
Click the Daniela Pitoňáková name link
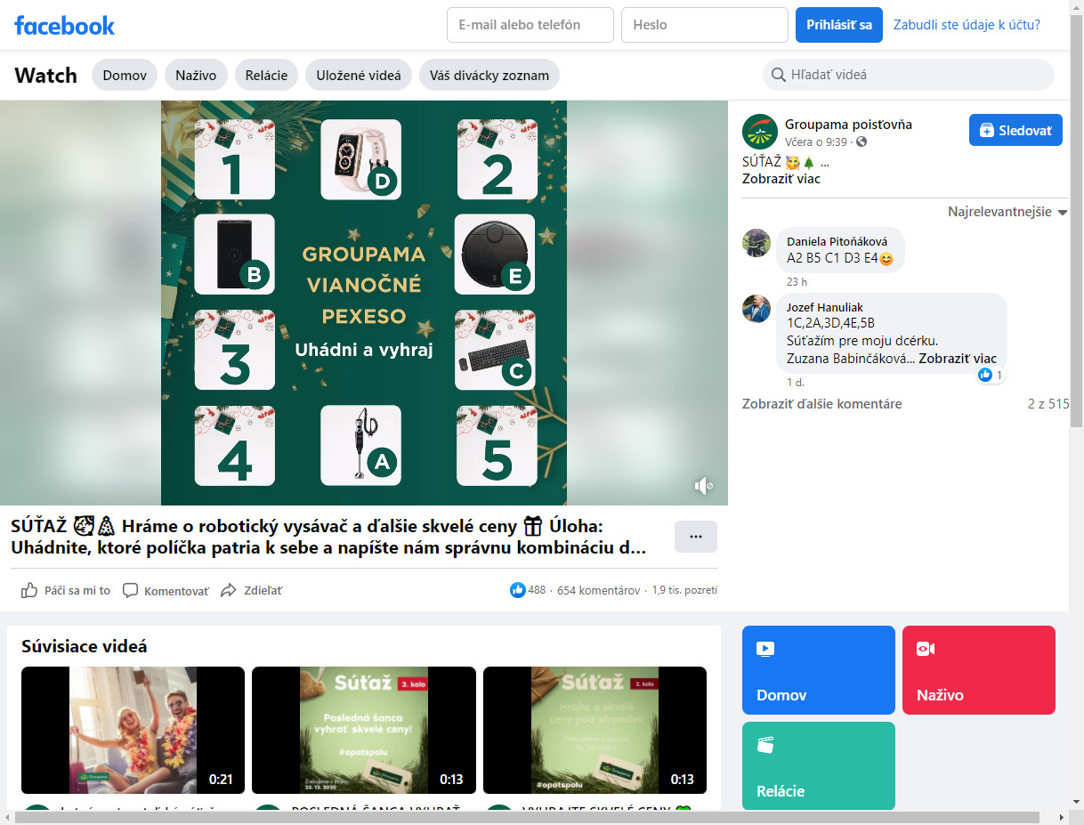click(x=837, y=241)
